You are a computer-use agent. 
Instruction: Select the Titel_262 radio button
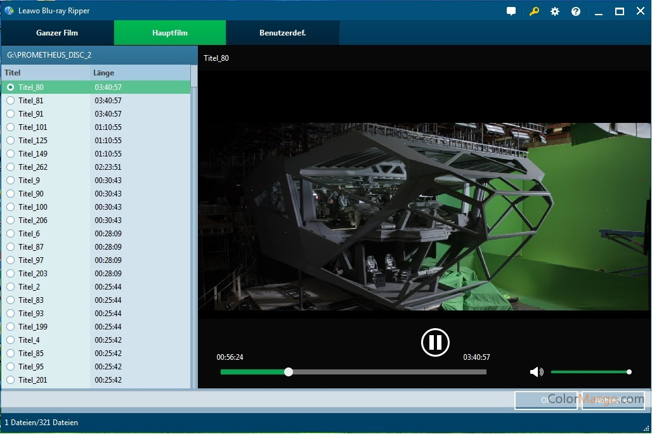pos(10,167)
